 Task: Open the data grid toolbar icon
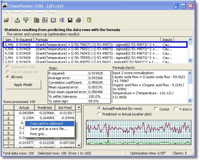click(x=37, y=20)
